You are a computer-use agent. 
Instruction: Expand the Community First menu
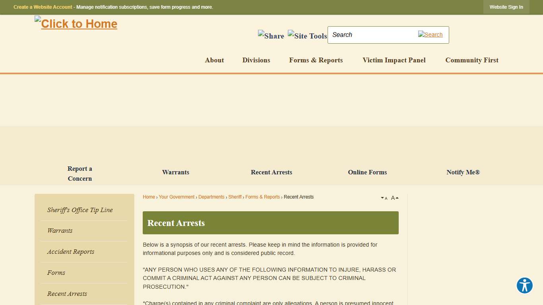coord(471,60)
